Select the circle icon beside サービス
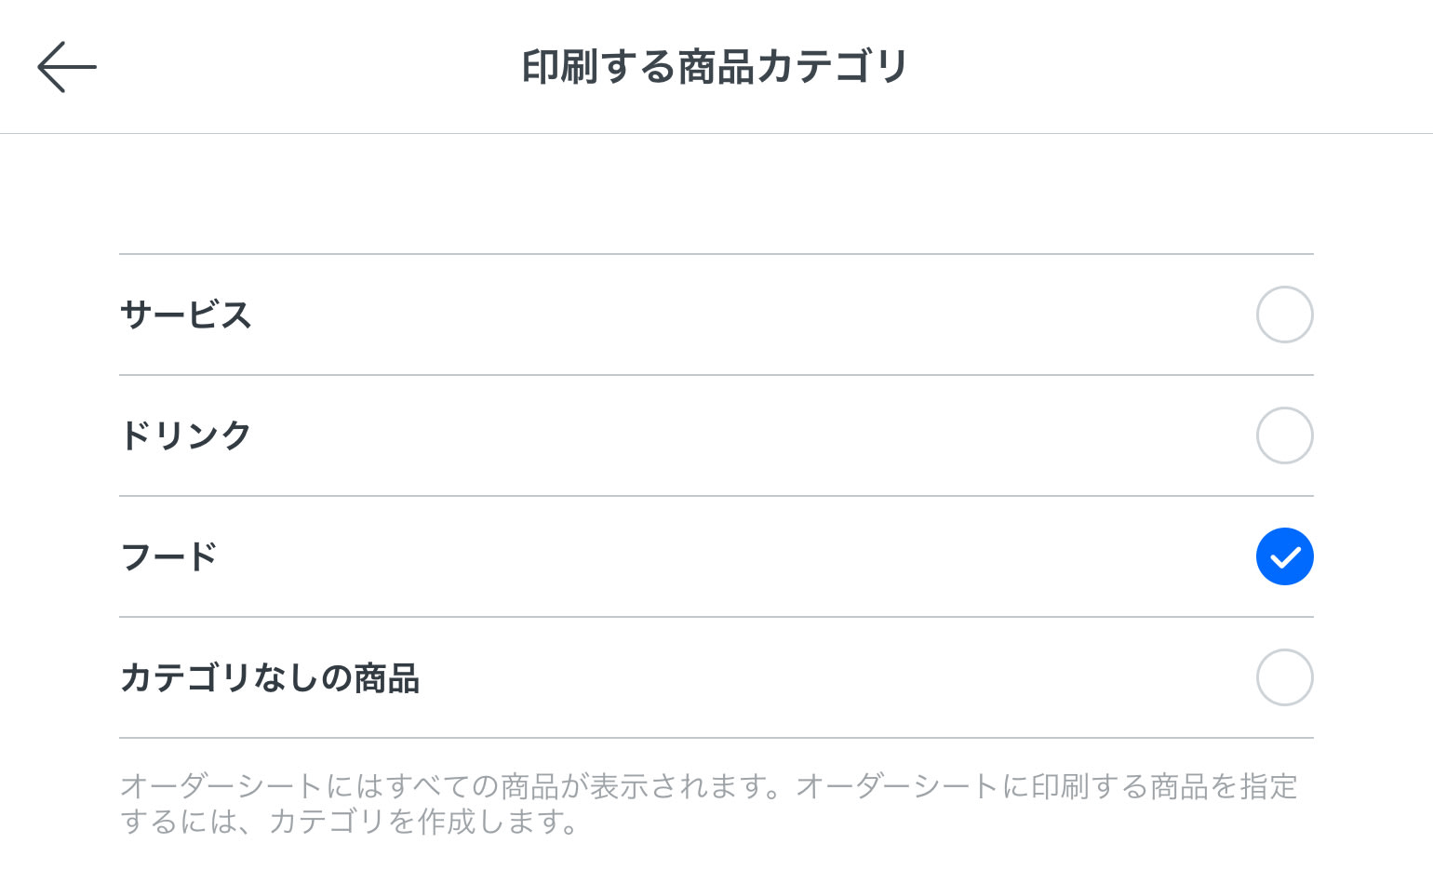The height and width of the screenshot is (870, 1433). pyautogui.click(x=1285, y=315)
